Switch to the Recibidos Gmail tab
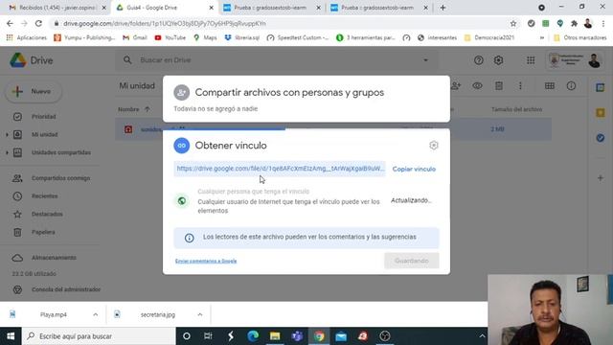613x345 pixels. 58,8
